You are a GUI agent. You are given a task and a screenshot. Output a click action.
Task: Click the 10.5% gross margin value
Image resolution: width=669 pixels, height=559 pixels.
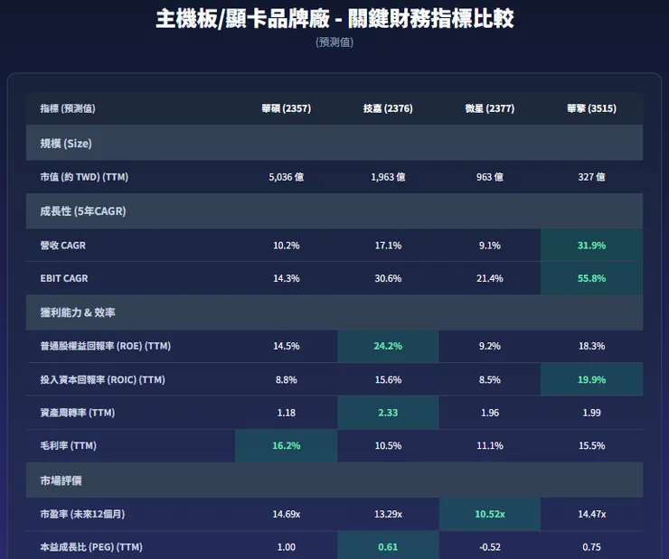click(388, 446)
